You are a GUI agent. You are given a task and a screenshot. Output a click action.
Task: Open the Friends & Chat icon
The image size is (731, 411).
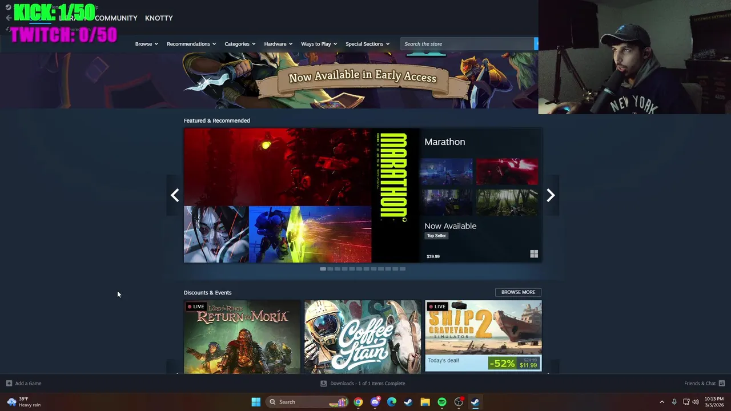(x=722, y=384)
